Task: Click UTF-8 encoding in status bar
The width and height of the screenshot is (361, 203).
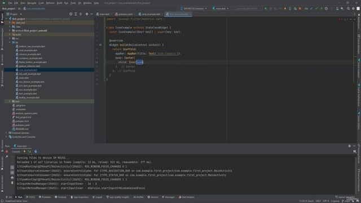Action: point(326,201)
